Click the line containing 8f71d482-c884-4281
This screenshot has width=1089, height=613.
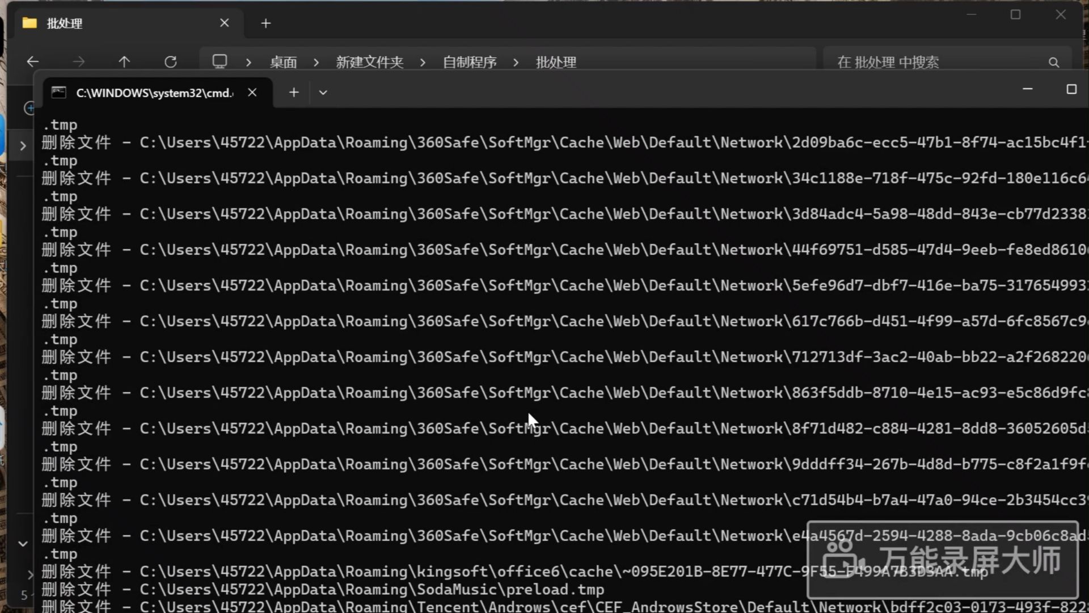[x=564, y=429]
